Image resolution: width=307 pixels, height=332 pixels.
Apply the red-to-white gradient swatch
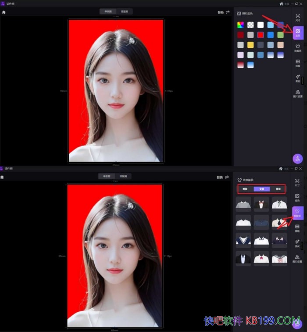[240, 65]
